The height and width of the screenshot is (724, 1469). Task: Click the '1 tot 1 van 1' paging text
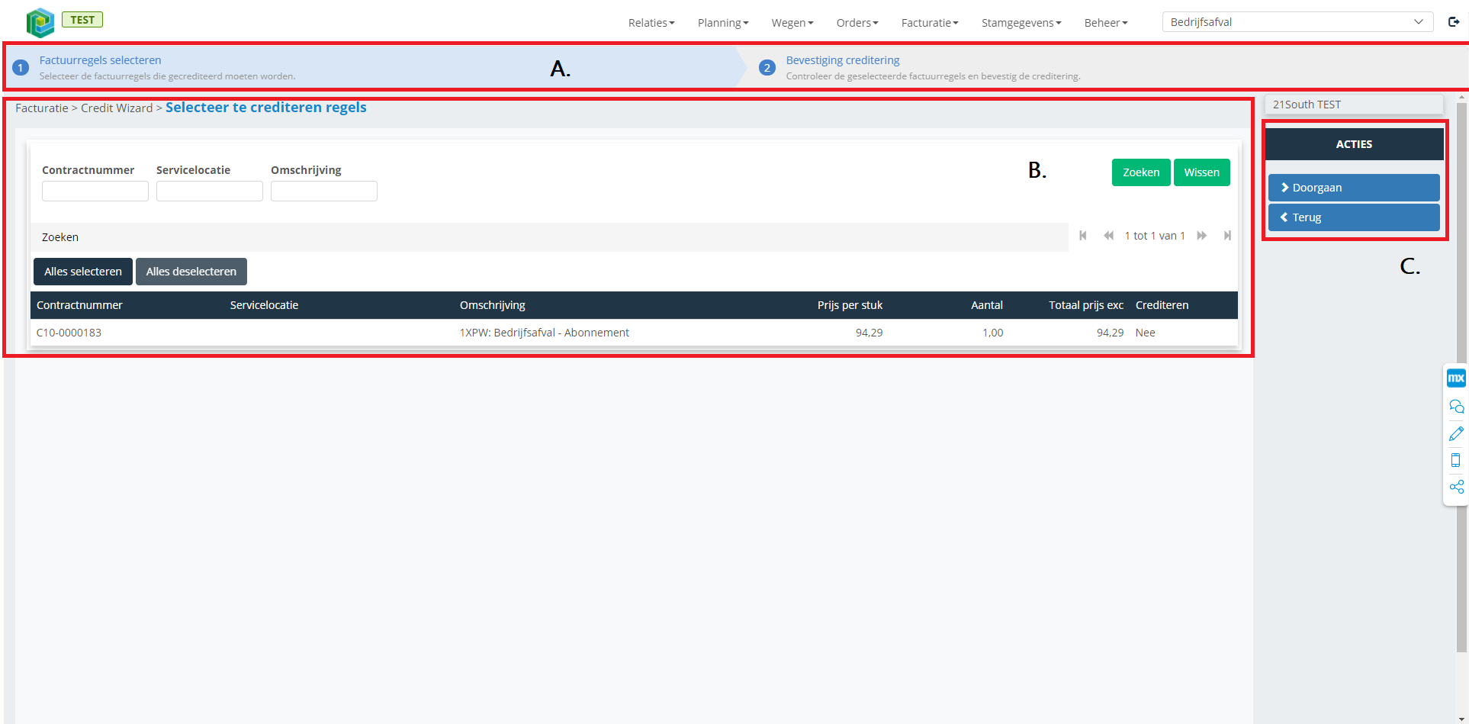(x=1155, y=236)
